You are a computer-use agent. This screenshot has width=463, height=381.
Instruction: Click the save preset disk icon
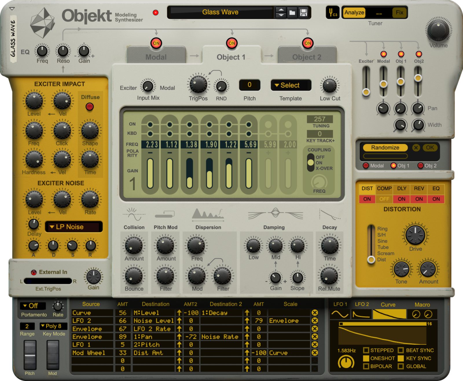(304, 12)
